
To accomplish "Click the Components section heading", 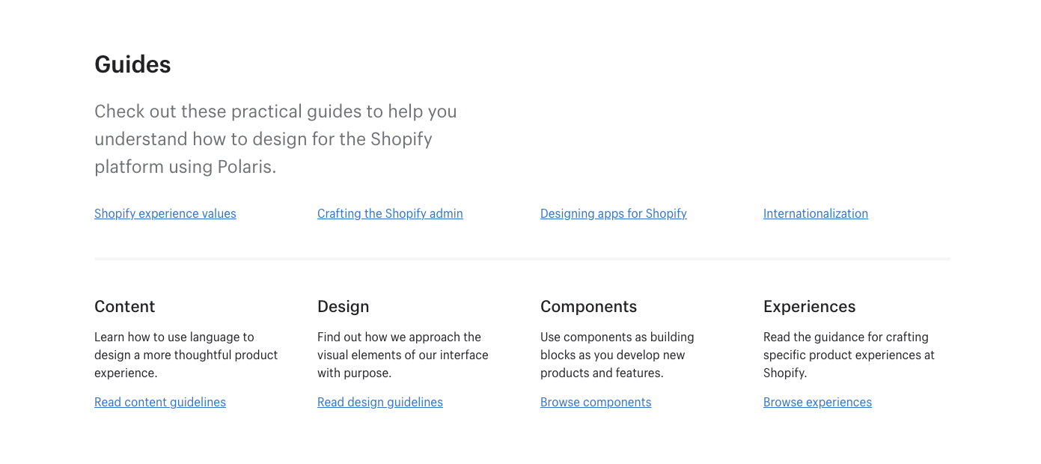I will (588, 306).
